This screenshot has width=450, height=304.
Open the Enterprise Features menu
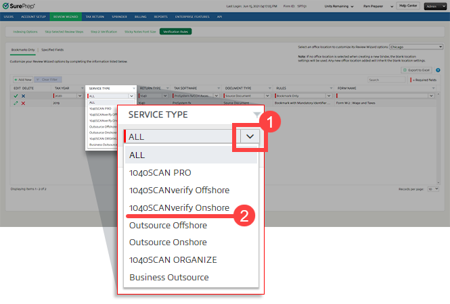pyautogui.click(x=192, y=17)
